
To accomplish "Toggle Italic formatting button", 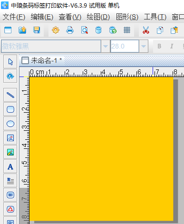I will pyautogui.click(x=172, y=46).
